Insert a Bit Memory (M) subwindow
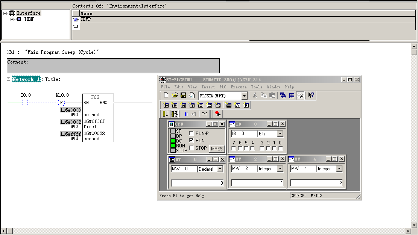 coord(183,105)
